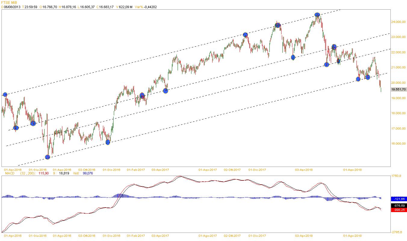
Task: Select the blue histogram value label -121,66
Action: [x=399, y=199]
